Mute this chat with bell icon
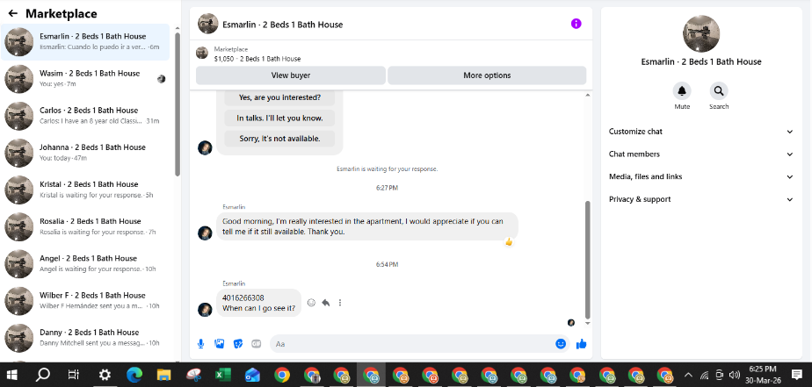This screenshot has height=387, width=812. pos(682,91)
